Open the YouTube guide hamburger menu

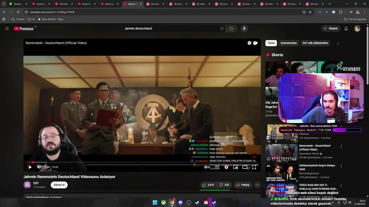7,28
